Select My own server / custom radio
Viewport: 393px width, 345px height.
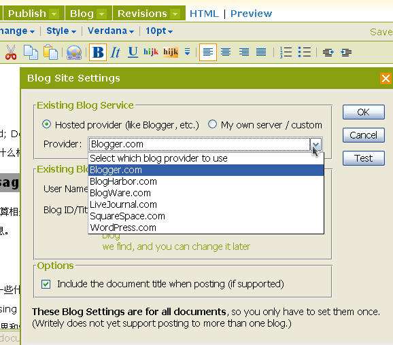(212, 124)
